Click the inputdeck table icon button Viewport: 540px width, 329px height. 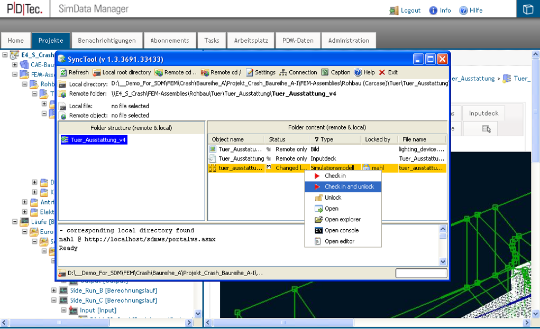[486, 129]
